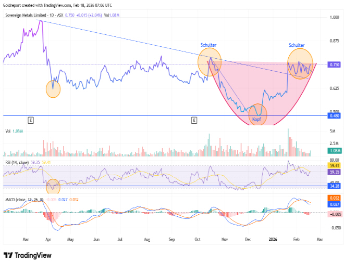Viewport: 344px width, 261px height.
Task: Click the first earnings 'E' marker
Action: click(31, 120)
